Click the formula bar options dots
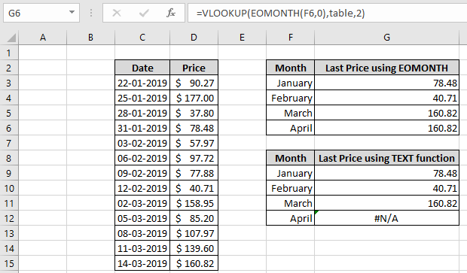This screenshot has width=467, height=273. pos(91,13)
